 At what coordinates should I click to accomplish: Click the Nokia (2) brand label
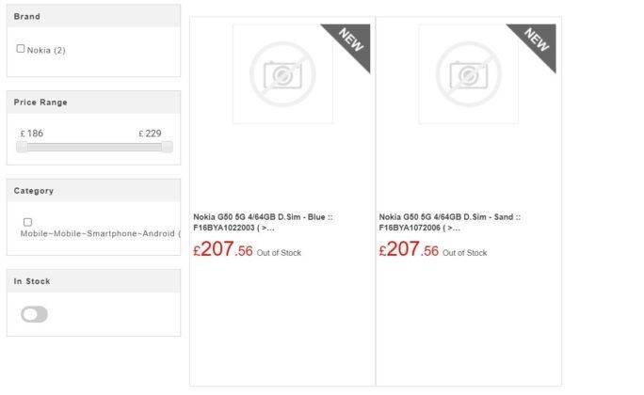tap(46, 50)
